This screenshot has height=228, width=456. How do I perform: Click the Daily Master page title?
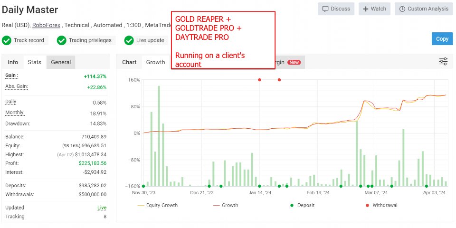[30, 9]
